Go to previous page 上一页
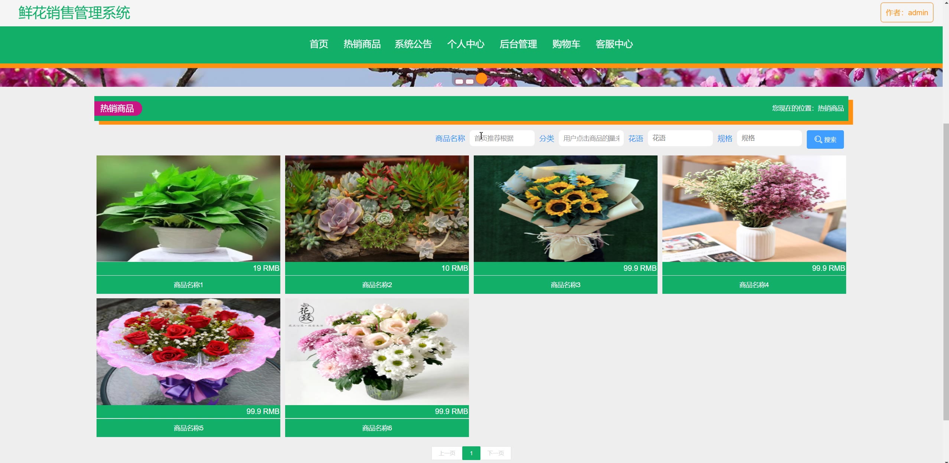 pyautogui.click(x=447, y=453)
